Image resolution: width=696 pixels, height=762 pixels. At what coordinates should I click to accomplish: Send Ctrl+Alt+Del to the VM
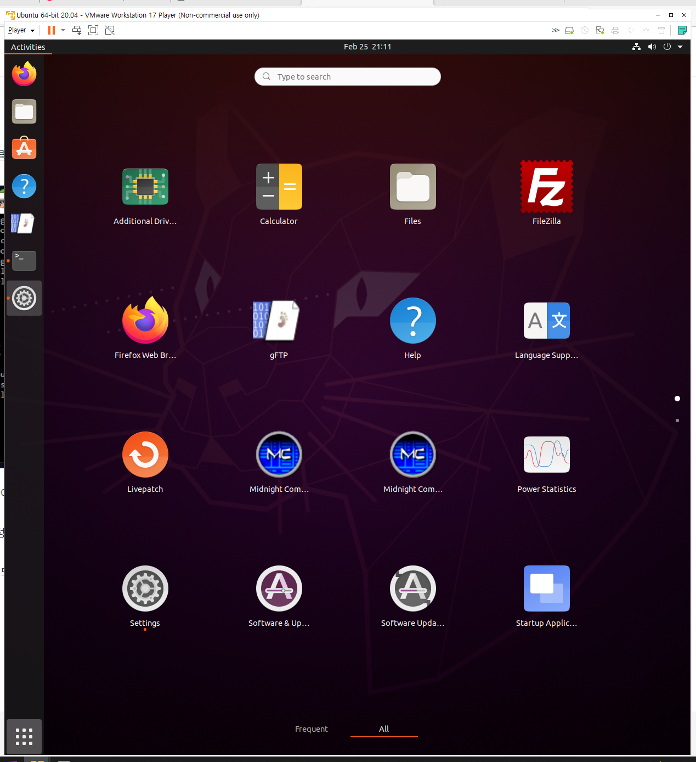tap(77, 30)
